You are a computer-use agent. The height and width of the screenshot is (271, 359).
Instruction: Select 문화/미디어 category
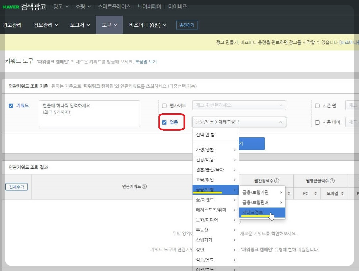(x=216, y=220)
